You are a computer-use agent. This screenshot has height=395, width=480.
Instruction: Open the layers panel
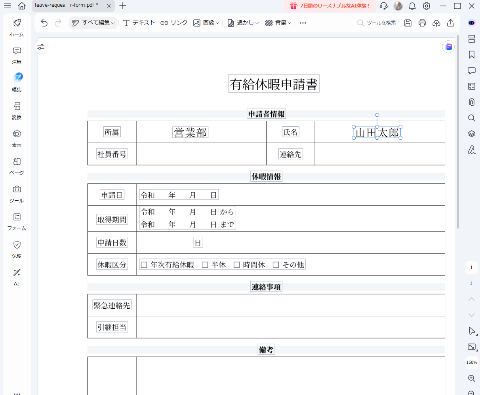pos(471,134)
